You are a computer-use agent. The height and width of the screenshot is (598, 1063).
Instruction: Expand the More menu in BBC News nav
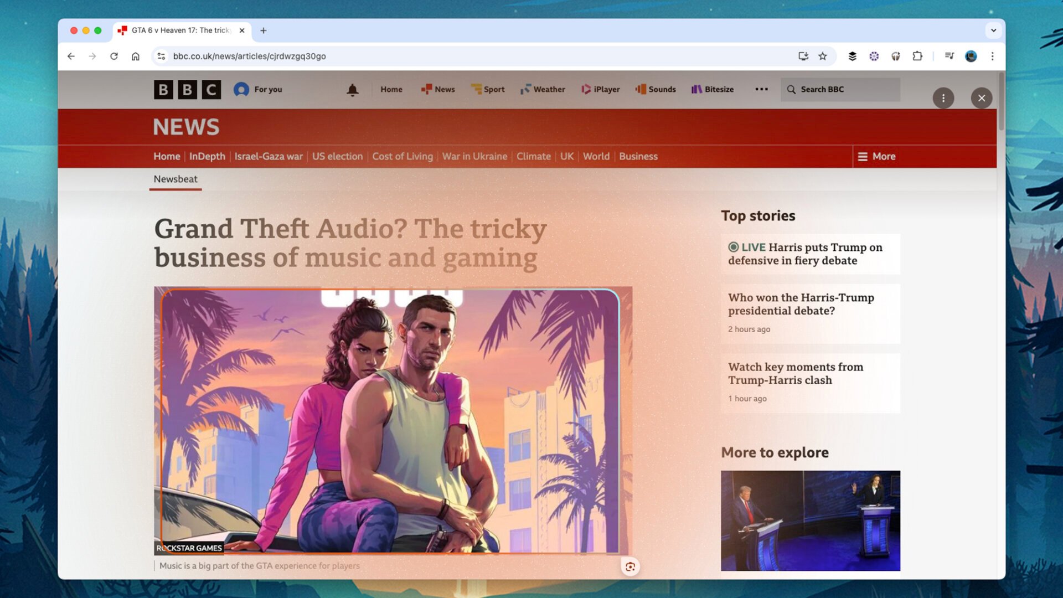(877, 156)
